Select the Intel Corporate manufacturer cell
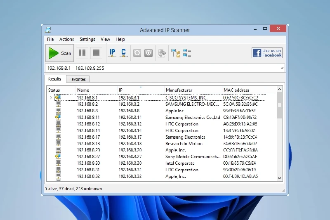 click(180, 163)
